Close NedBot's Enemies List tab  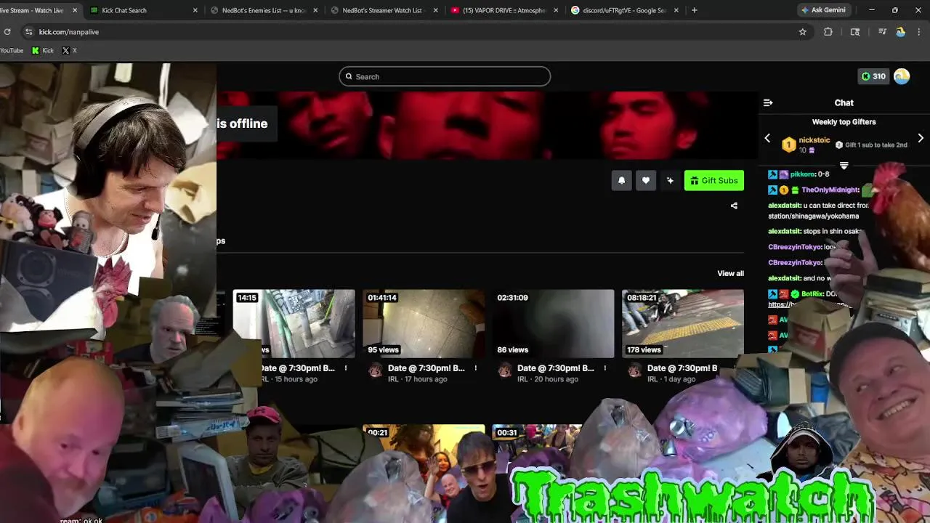[315, 10]
